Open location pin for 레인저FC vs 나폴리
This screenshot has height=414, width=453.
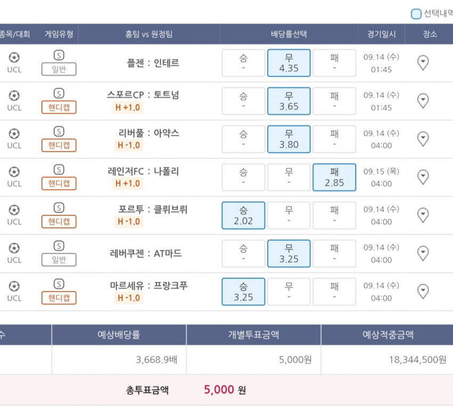click(423, 177)
